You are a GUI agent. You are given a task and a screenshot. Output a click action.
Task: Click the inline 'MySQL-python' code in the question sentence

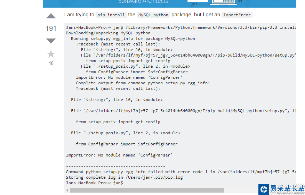point(153,15)
